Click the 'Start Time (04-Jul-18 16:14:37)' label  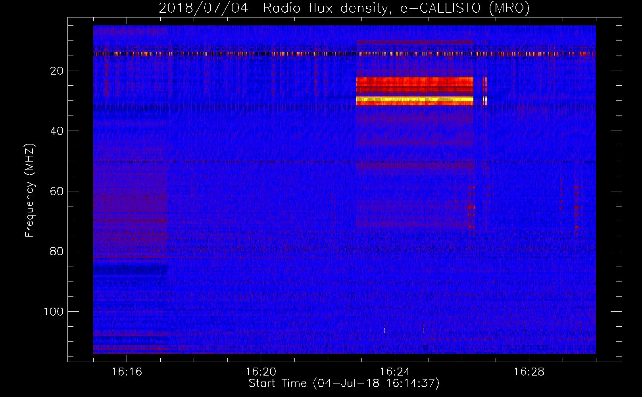344,384
